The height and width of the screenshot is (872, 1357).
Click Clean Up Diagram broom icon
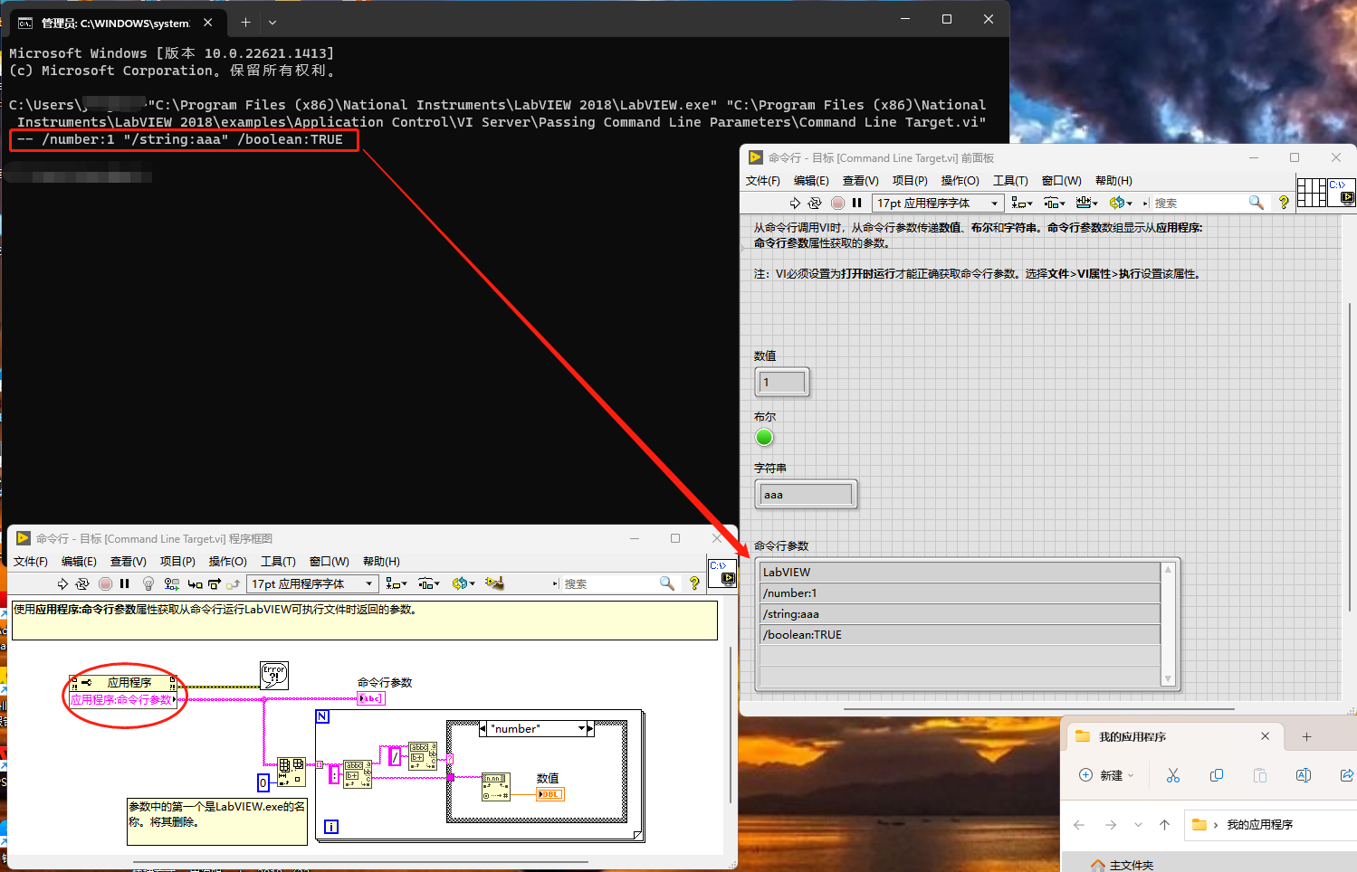(x=494, y=583)
